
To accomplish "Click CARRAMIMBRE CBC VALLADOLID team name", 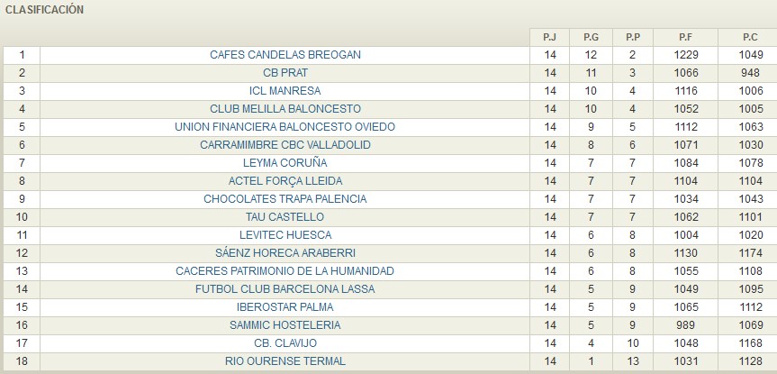I will click(x=285, y=145).
